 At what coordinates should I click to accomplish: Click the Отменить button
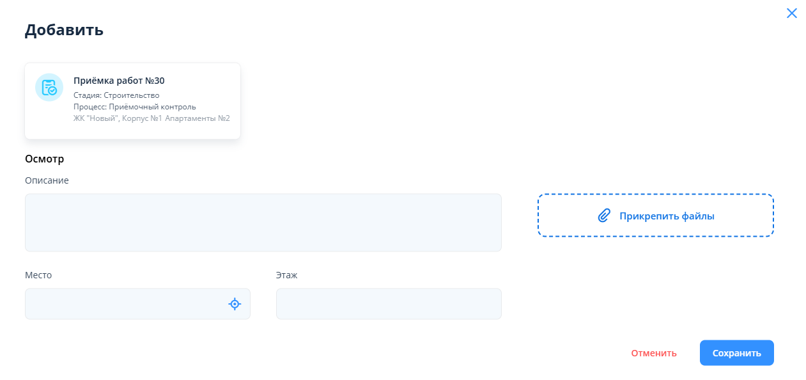point(653,353)
